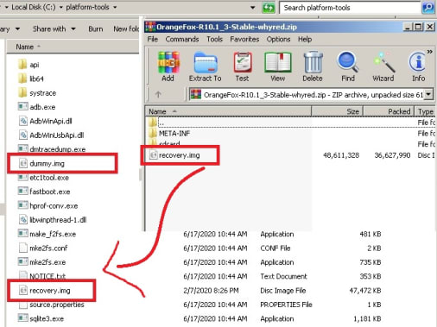Open the File menu in WinRAR
Image resolution: width=437 pixels, height=327 pixels.
point(153,39)
